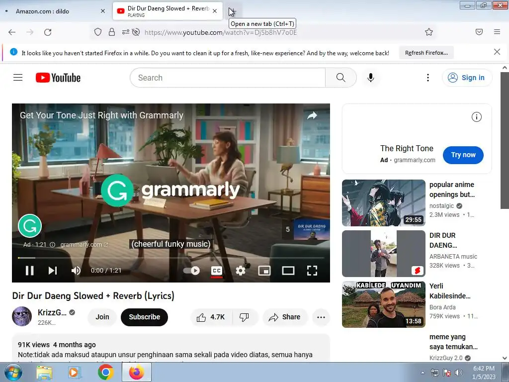Viewport: 509px width, 382px height.
Task: Click the blocked autoplay icon in the address bar
Action: (136, 32)
